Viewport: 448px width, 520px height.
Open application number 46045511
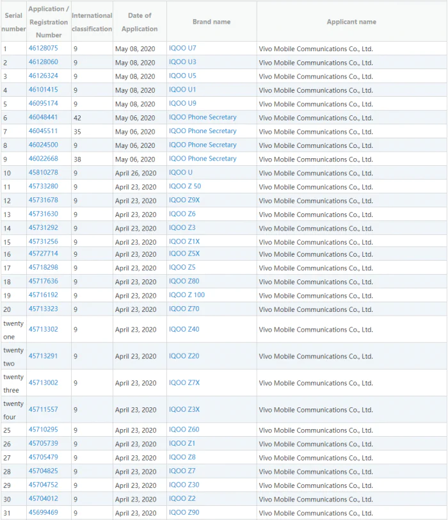(x=43, y=131)
